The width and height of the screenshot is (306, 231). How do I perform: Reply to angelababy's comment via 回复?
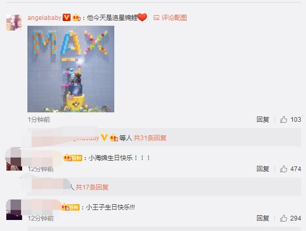[263, 119]
